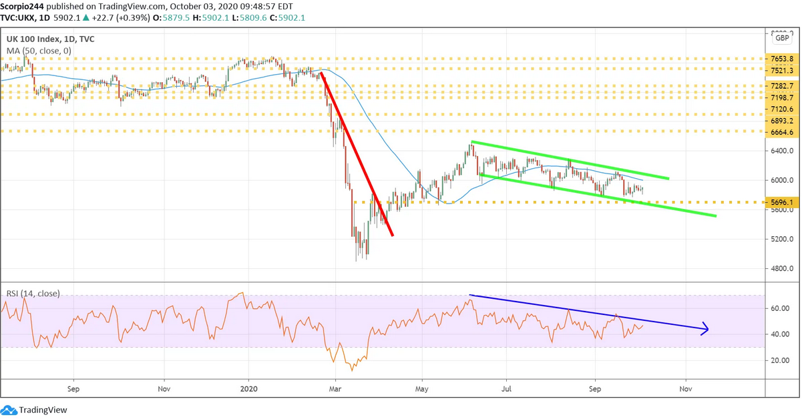Image resolution: width=802 pixels, height=419 pixels.
Task: Select the lower green channel trend line
Action: (x=597, y=195)
